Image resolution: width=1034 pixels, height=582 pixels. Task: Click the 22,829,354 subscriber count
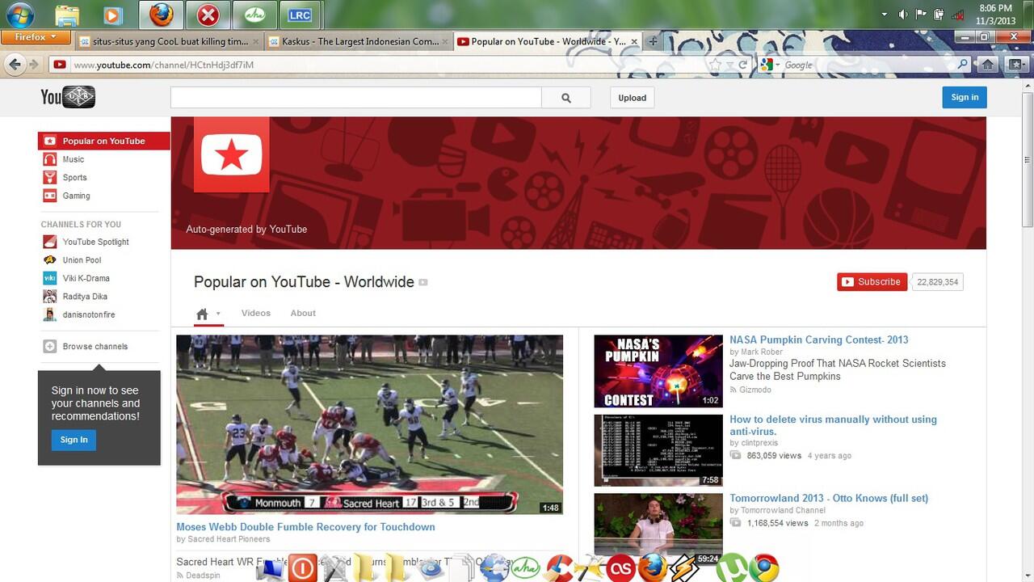click(937, 282)
